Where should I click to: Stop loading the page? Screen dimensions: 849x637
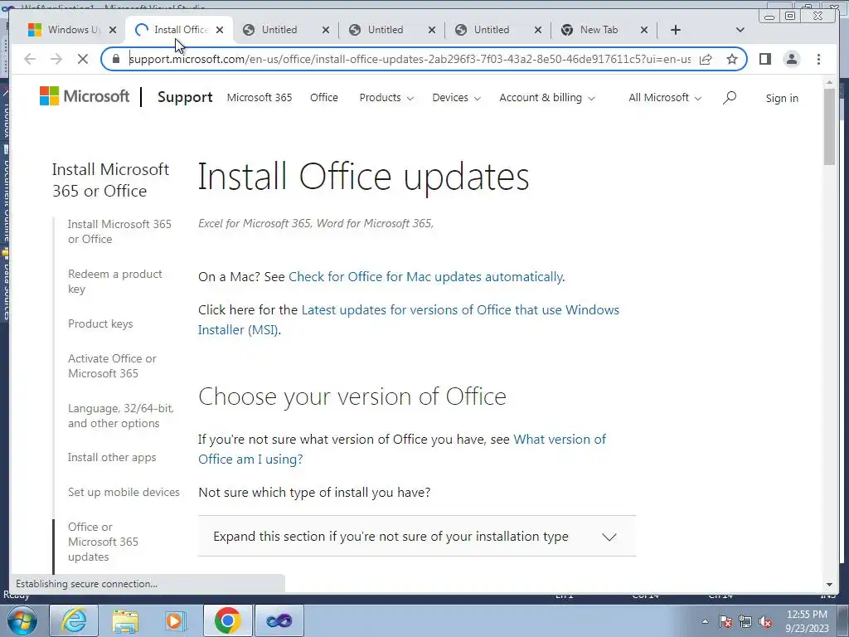pyautogui.click(x=82, y=59)
